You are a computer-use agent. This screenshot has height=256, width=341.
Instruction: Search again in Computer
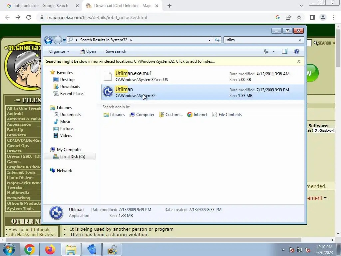pyautogui.click(x=142, y=115)
